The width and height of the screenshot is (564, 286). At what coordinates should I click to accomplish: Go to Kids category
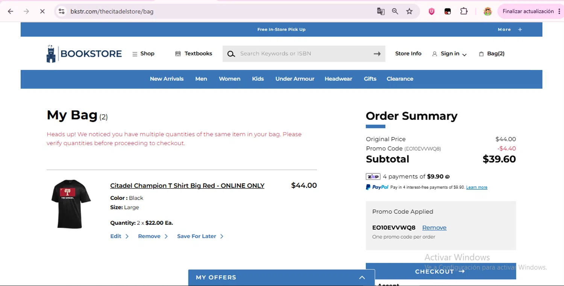258,79
